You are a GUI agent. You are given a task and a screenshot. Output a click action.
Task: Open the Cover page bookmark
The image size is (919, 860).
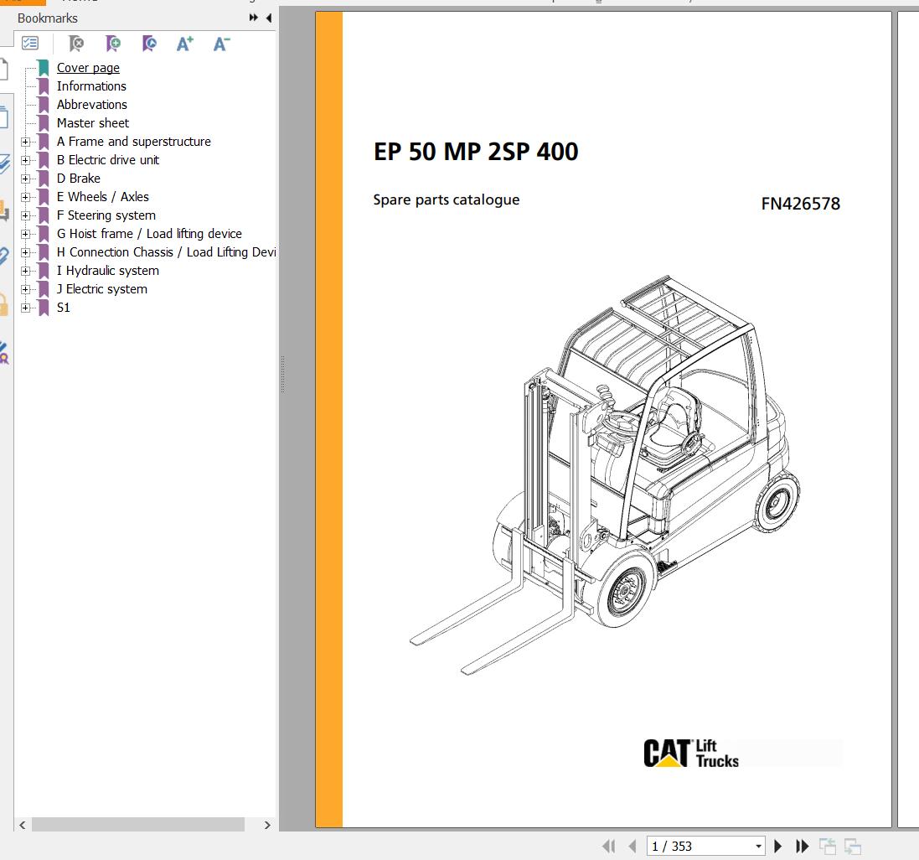tap(88, 68)
